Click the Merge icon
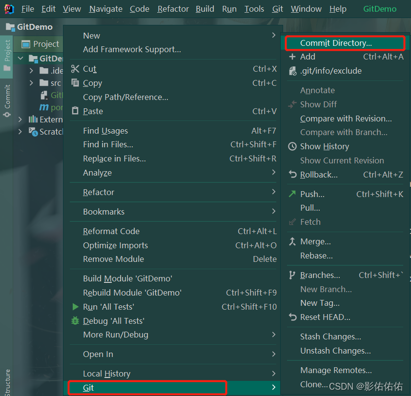 coord(292,241)
